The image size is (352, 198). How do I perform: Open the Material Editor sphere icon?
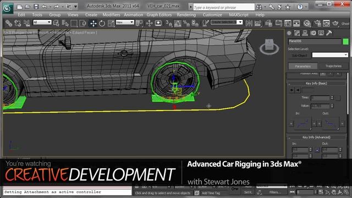(307, 23)
